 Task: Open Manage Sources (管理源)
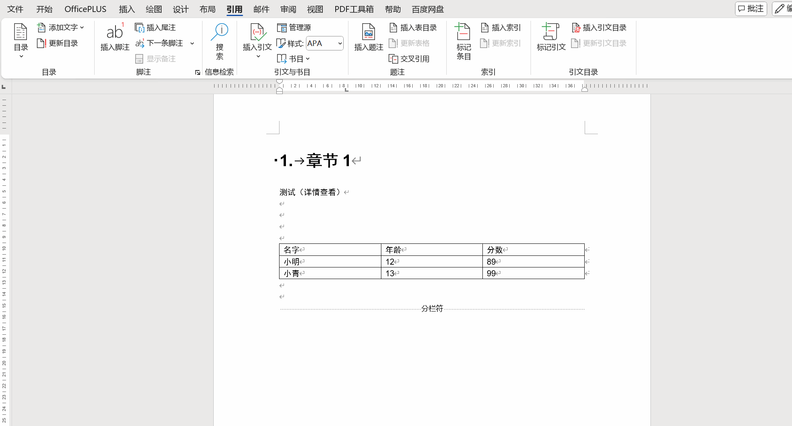[x=294, y=28]
